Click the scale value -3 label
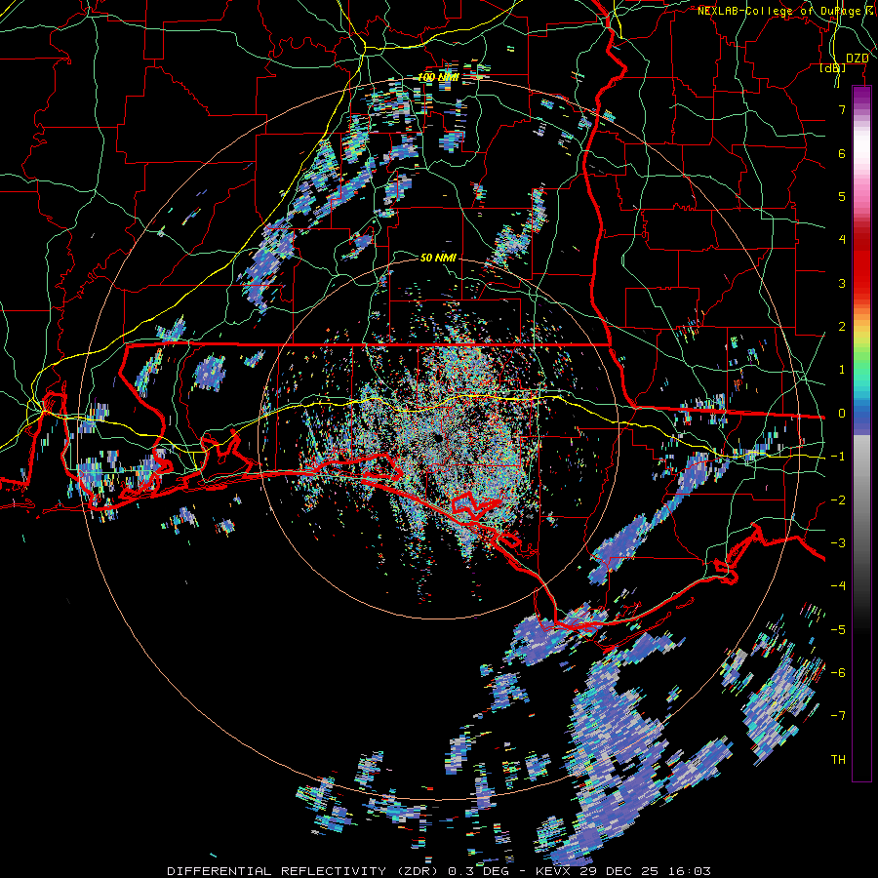The image size is (878, 878). 838,542
